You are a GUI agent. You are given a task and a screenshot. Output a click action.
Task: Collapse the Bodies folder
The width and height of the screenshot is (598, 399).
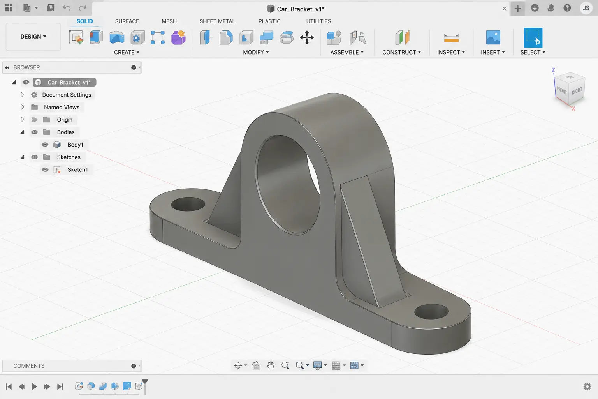[22, 132]
